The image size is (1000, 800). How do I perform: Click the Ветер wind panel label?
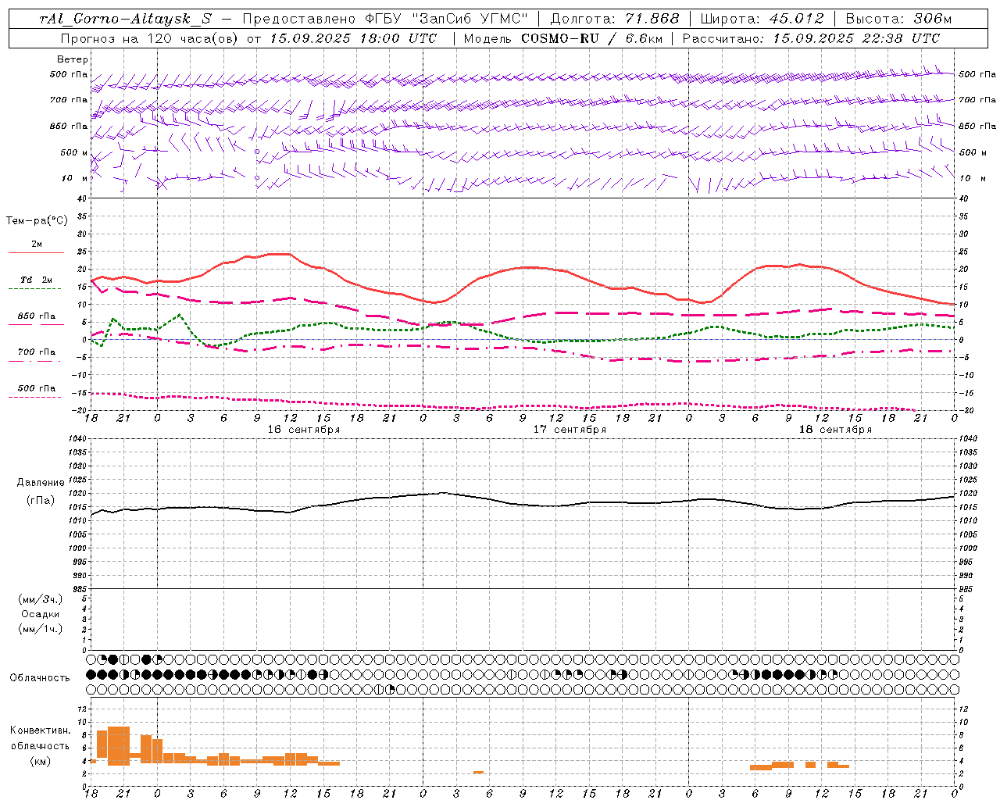73,59
